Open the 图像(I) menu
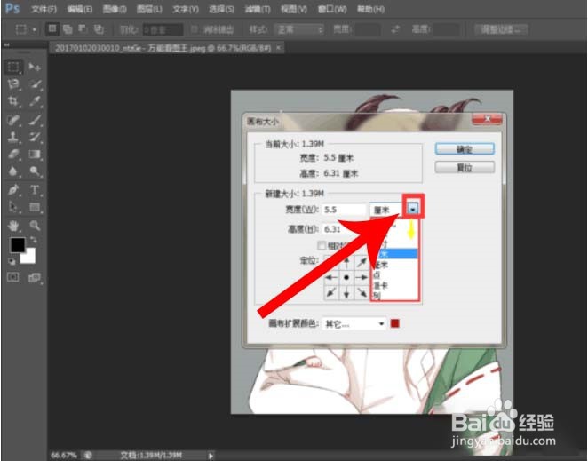Viewport: 588px width, 461px height. (x=115, y=9)
